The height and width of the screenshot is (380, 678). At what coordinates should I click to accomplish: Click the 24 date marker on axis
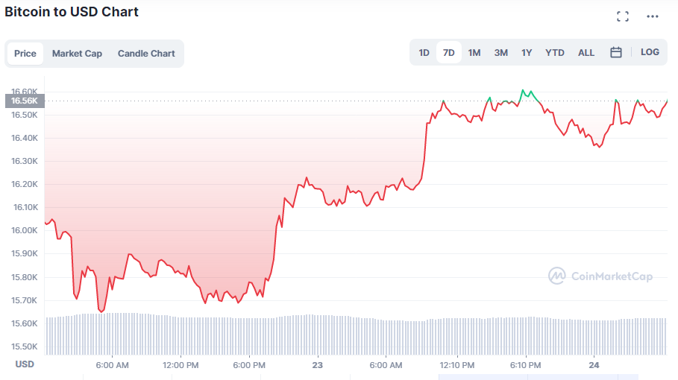coord(594,365)
